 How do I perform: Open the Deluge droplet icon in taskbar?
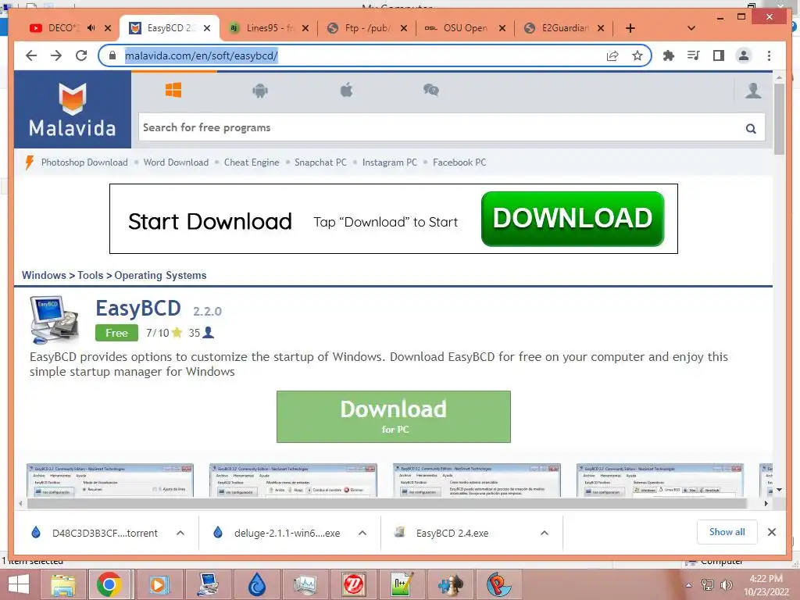coord(257,584)
